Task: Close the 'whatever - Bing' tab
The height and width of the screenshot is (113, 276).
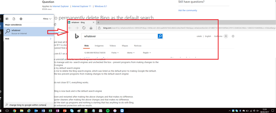Action: (94, 23)
